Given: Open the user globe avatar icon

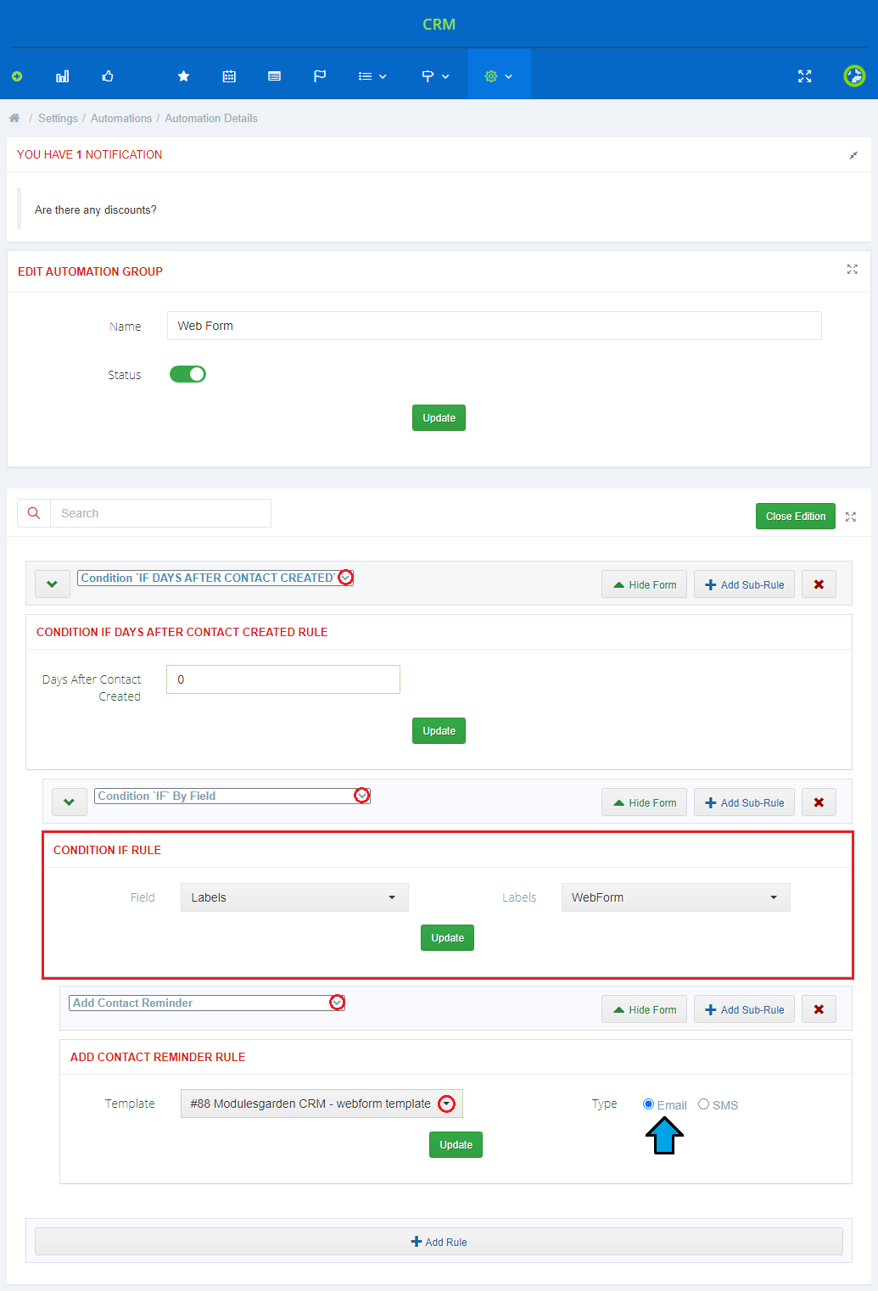Looking at the screenshot, I should click(854, 76).
